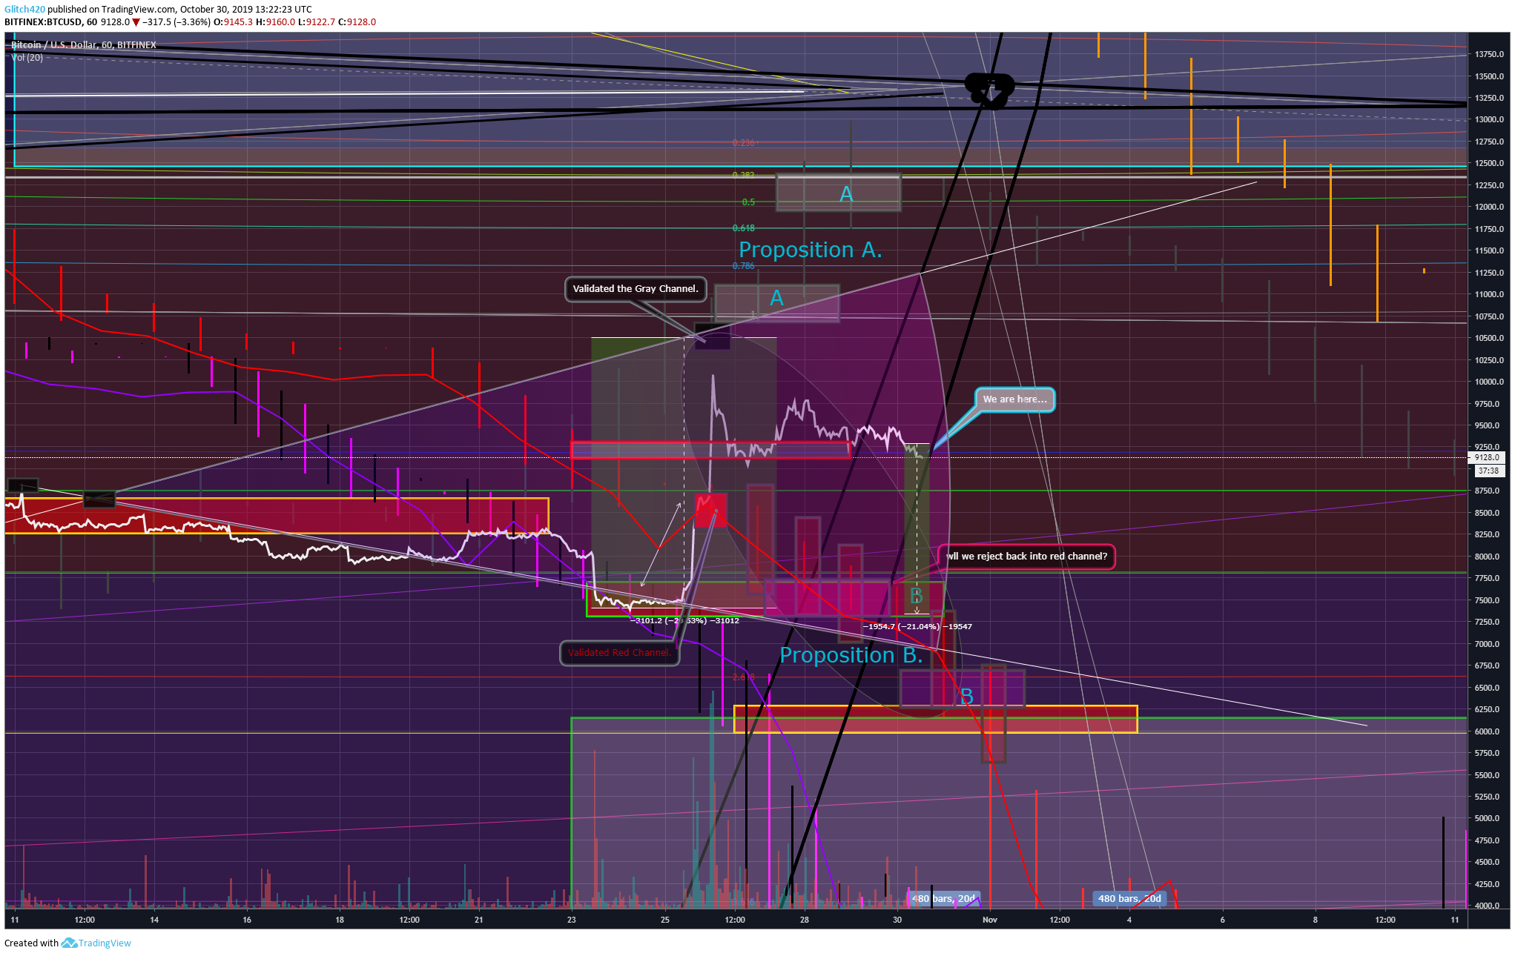Click the date 30 on the time axis
This screenshot has height=956, width=1515.
point(897,920)
